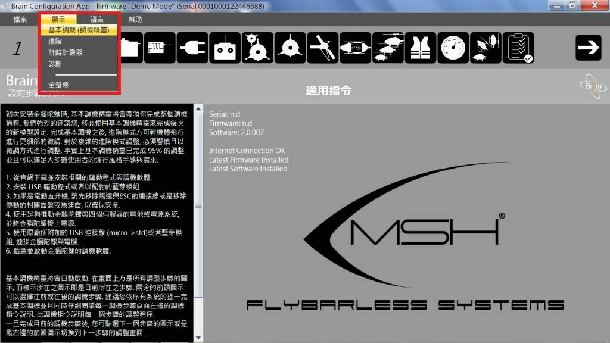Open the 語言 language menu
Viewport: 610px width, 343px height.
(97, 19)
